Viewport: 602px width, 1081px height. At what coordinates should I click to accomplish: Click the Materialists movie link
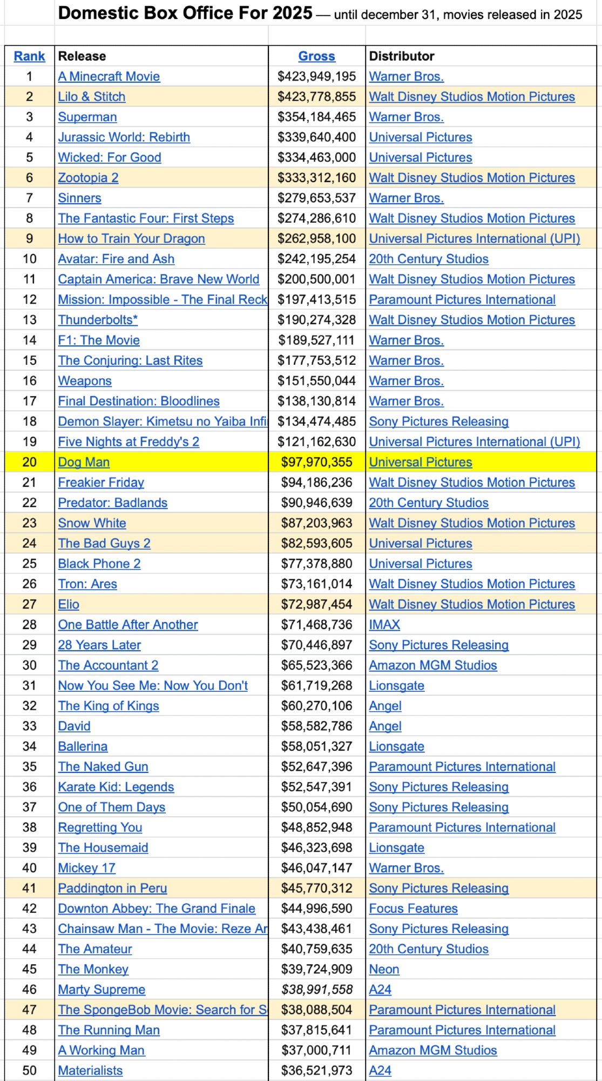click(90, 1071)
